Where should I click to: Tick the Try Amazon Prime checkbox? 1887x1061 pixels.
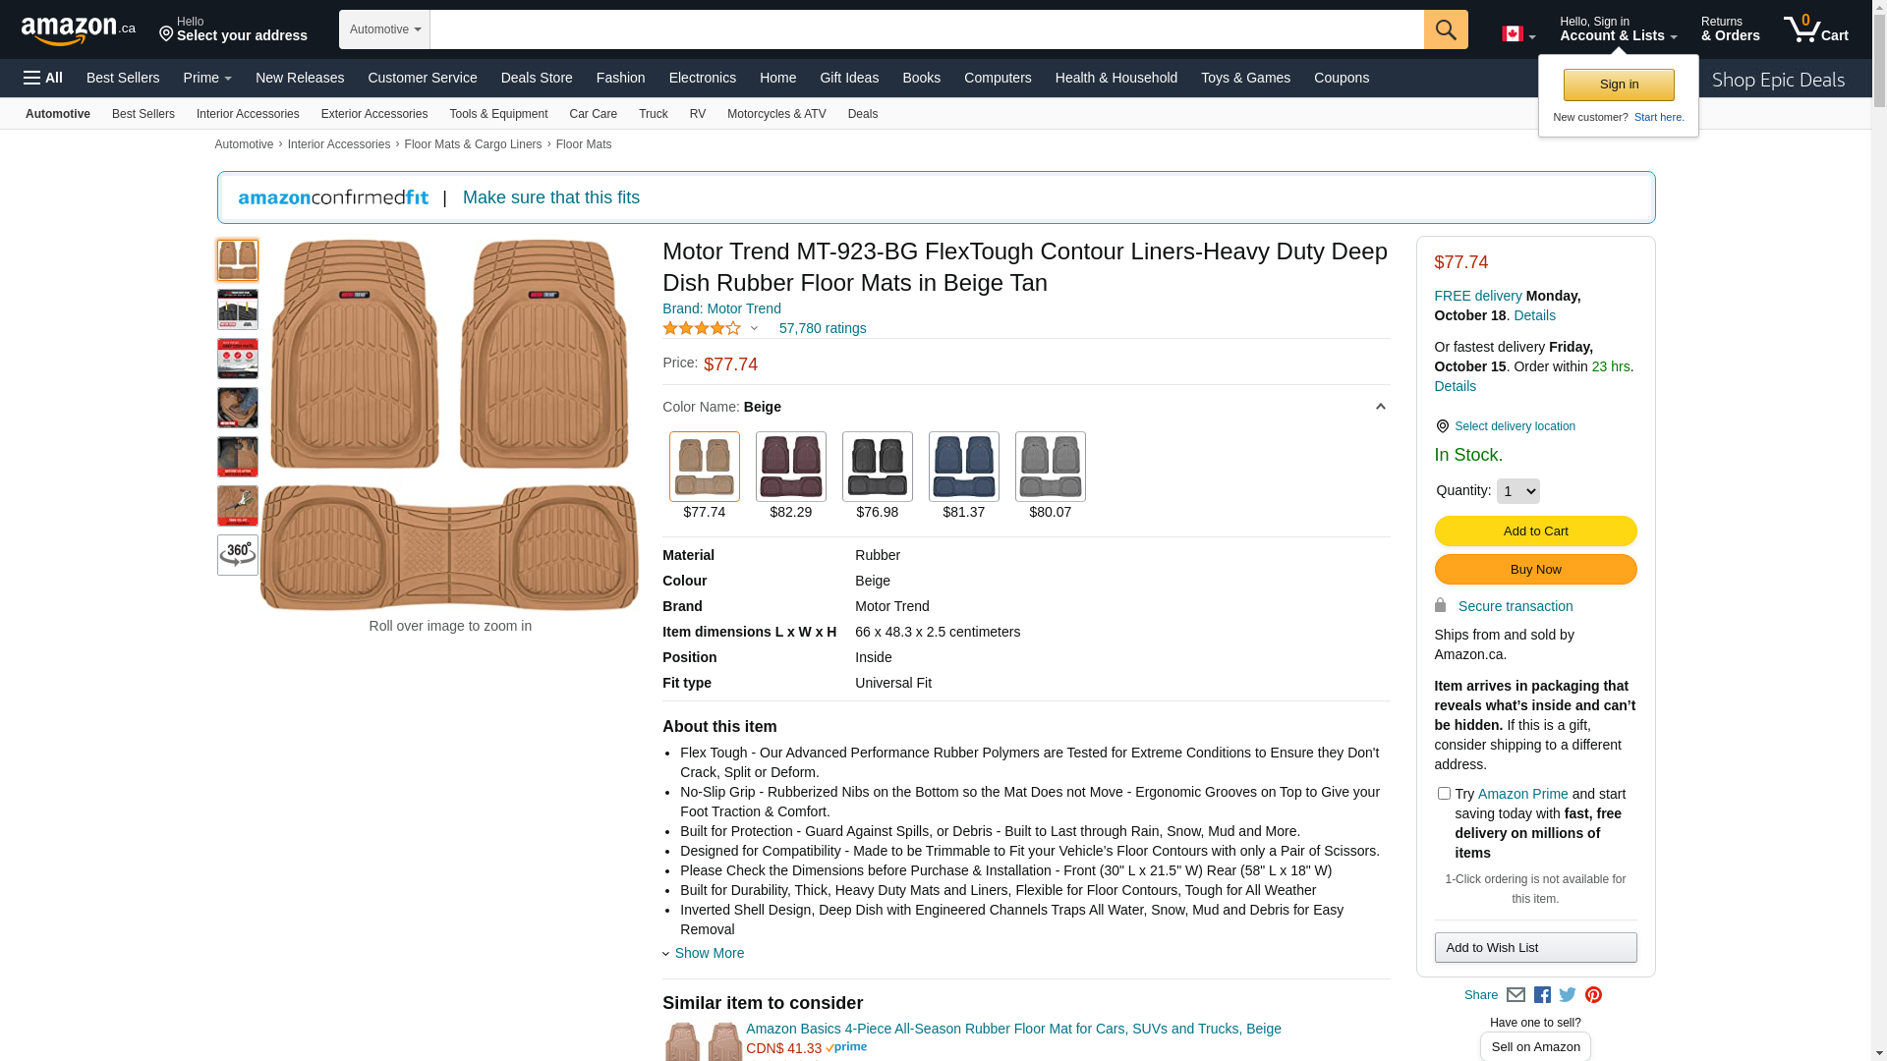click(1444, 794)
